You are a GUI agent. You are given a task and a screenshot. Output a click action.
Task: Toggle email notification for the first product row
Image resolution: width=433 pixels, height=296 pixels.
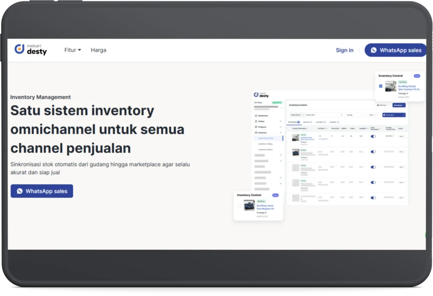pyautogui.click(x=373, y=136)
